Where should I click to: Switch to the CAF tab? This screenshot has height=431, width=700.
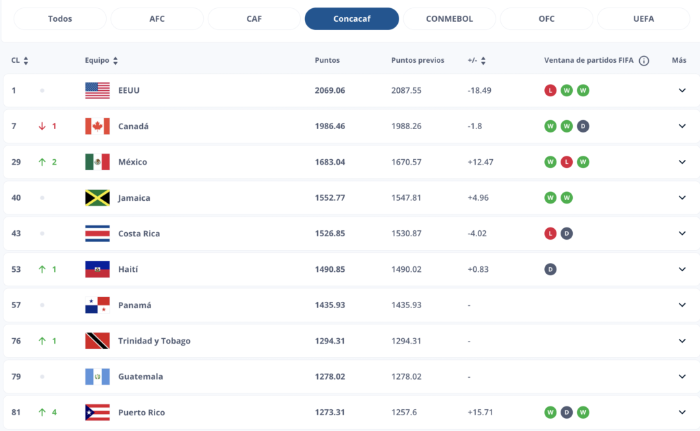click(x=254, y=18)
